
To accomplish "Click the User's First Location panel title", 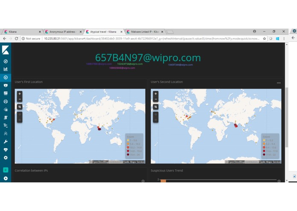I will [x=29, y=82].
